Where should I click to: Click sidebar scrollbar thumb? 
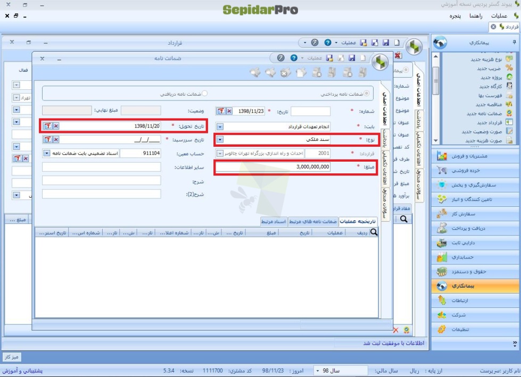(436, 80)
